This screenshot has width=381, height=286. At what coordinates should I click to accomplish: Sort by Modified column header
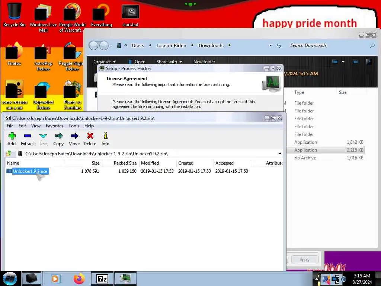(x=158, y=163)
